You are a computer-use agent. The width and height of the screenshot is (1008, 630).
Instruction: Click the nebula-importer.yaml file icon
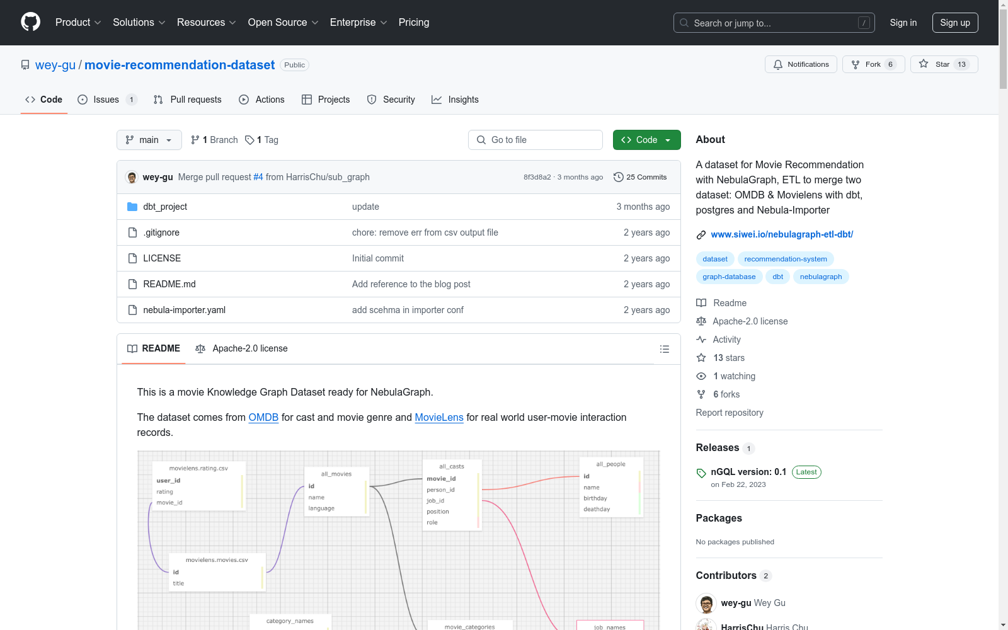click(132, 310)
